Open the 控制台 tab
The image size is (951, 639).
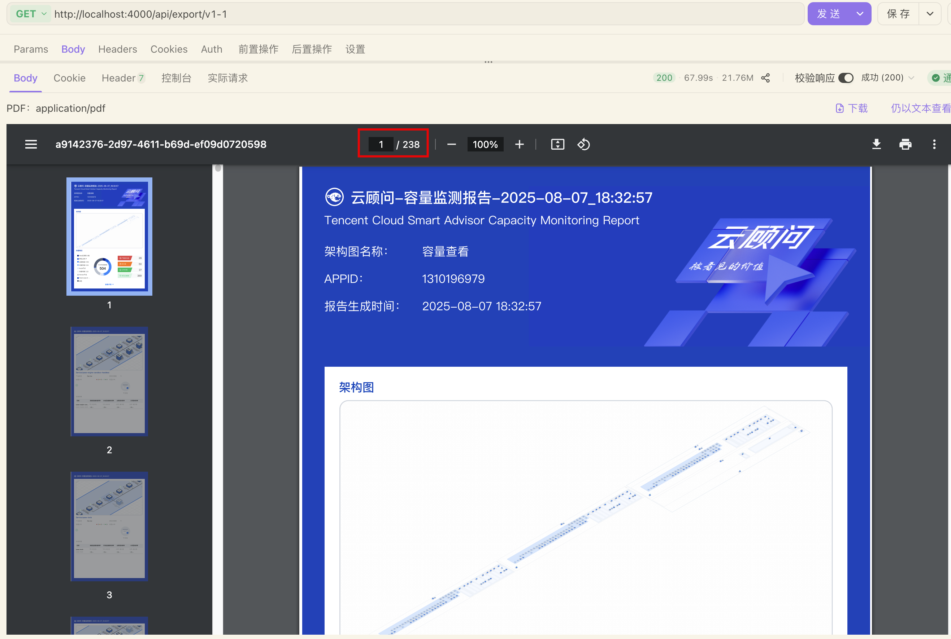(x=176, y=78)
